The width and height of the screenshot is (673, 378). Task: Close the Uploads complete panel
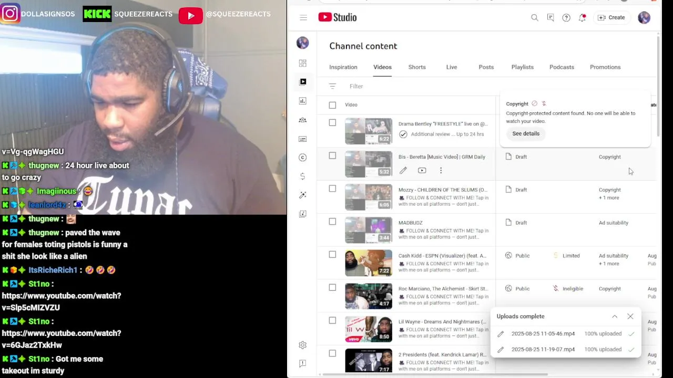click(630, 317)
